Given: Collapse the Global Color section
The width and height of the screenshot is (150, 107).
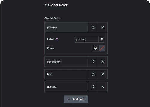Looking at the screenshot, I should [46, 5].
